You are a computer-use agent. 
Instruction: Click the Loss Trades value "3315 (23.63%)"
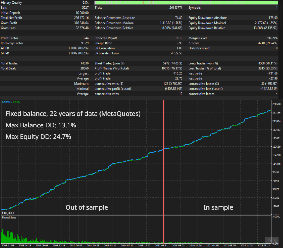(x=268, y=68)
